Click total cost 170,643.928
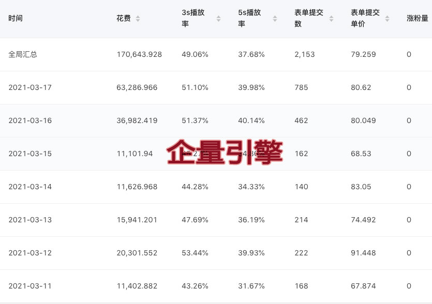The image size is (432, 304). pos(139,54)
